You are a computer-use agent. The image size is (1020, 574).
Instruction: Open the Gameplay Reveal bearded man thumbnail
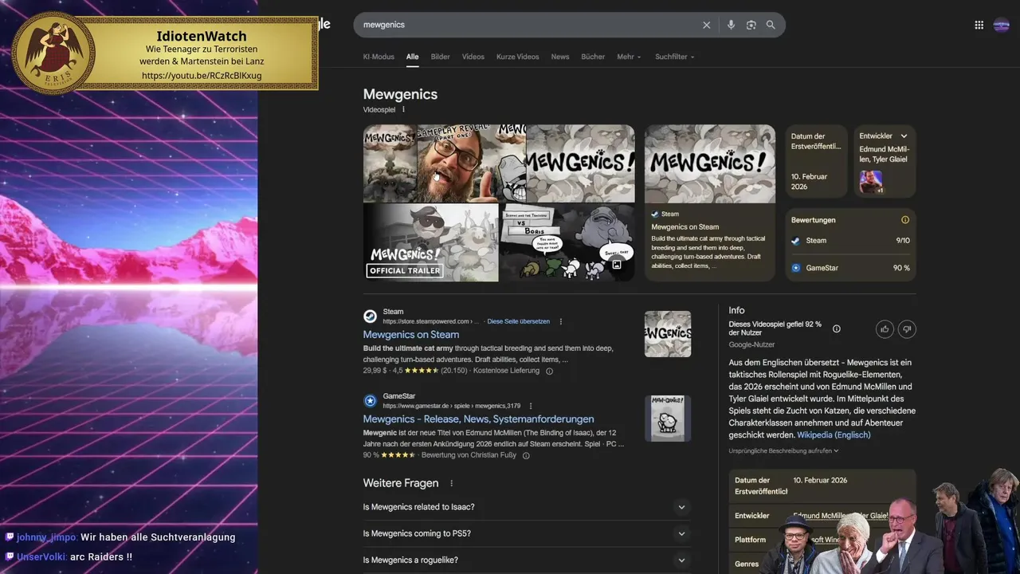point(472,163)
